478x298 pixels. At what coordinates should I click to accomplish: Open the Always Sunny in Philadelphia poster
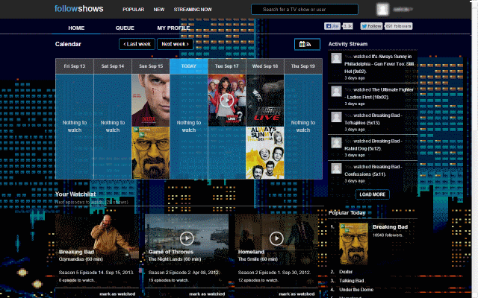coord(265,153)
